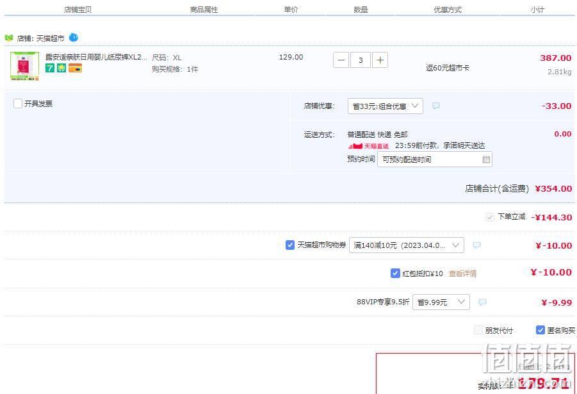Click the 数量 column header

pyautogui.click(x=361, y=10)
